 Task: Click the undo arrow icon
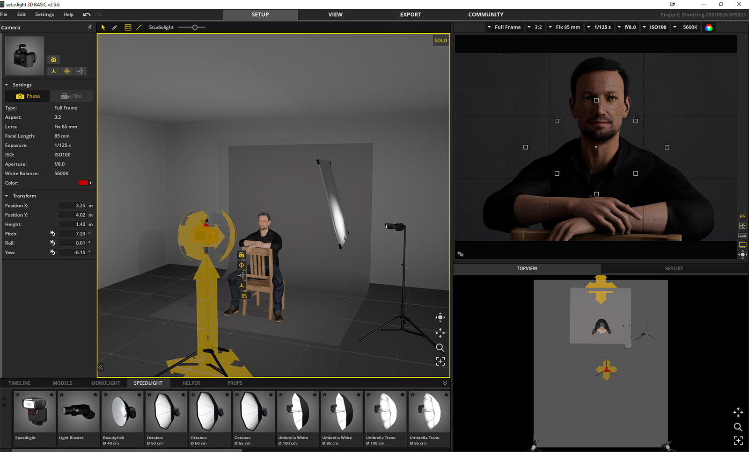[87, 14]
